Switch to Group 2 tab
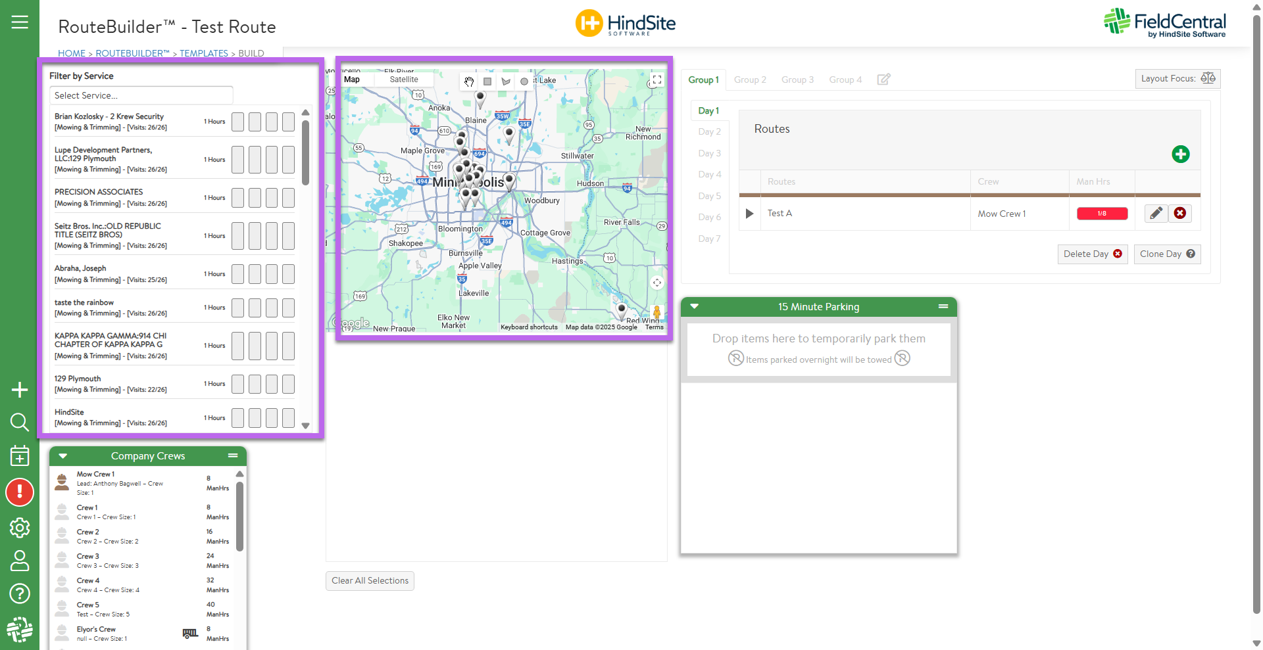This screenshot has height=650, width=1263. pos(750,80)
